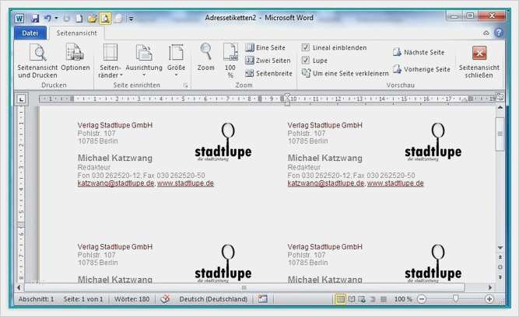Open Select Browse Object circle button

click(500, 267)
